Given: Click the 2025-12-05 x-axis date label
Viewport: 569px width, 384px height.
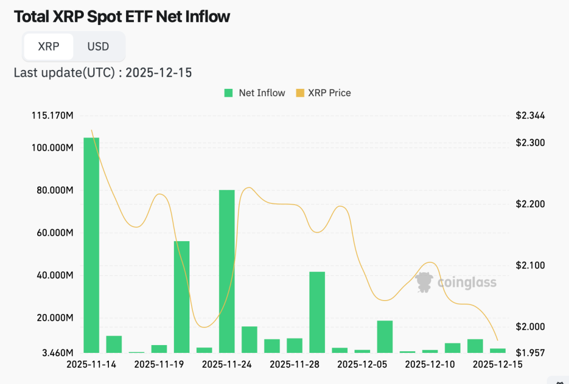Looking at the screenshot, I should pyautogui.click(x=362, y=365).
